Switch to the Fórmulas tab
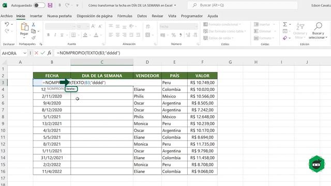 tap(125, 16)
